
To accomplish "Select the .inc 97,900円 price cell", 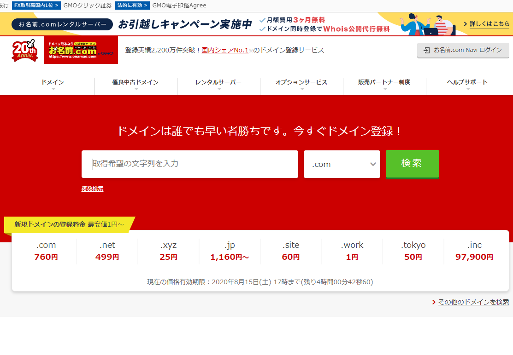I will (x=474, y=251).
